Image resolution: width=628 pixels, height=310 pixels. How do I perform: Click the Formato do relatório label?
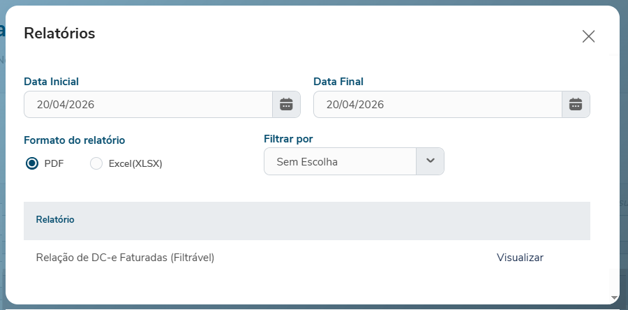(x=74, y=140)
